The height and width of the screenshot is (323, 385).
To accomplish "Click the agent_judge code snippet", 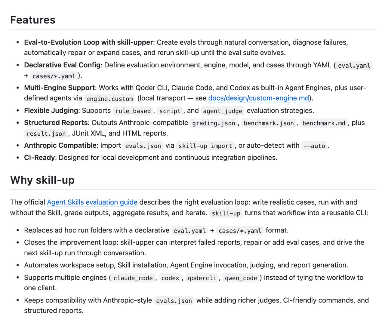I will point(223,111).
